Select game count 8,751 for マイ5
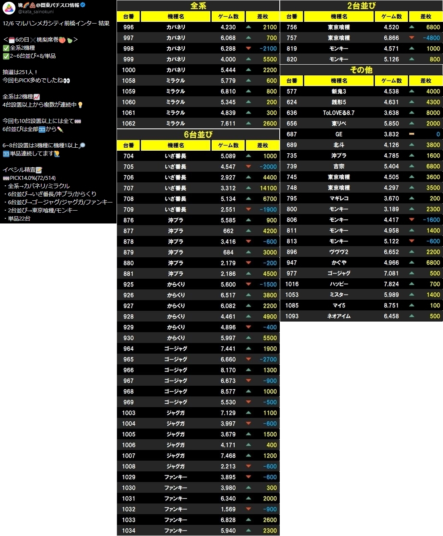 [391, 305]
